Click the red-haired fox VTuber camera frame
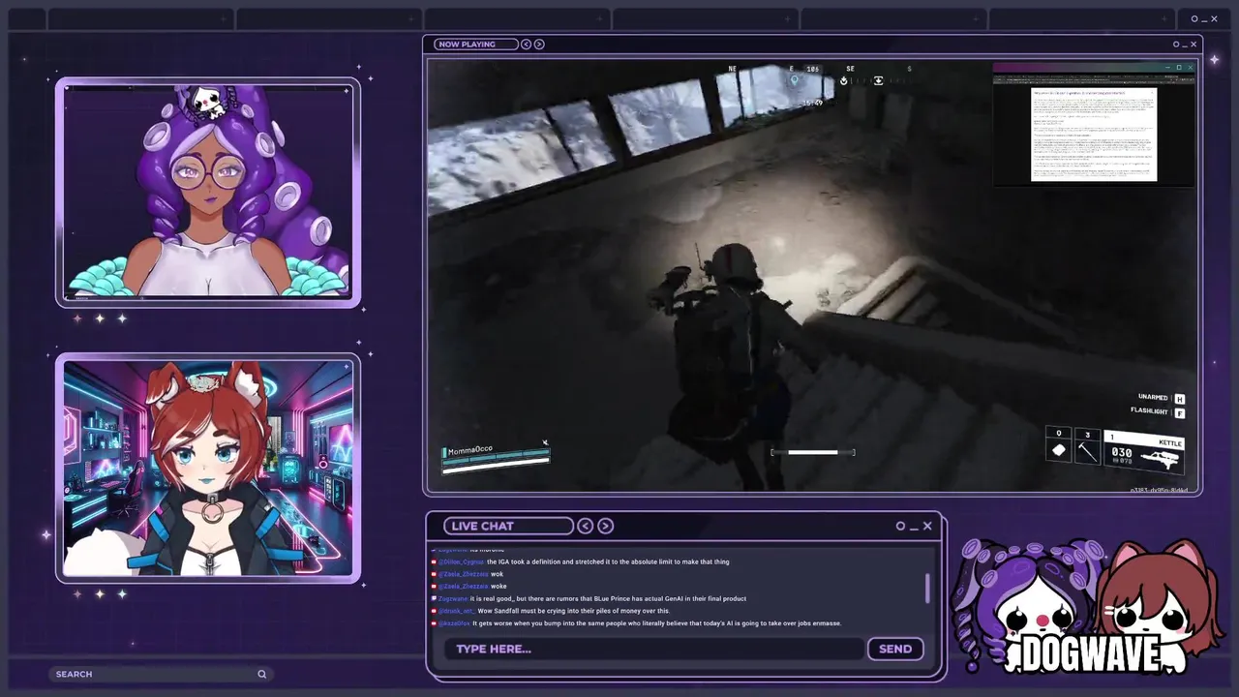Viewport: 1239px width, 697px height. (x=208, y=469)
